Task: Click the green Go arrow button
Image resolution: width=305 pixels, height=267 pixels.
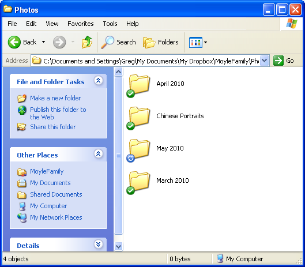Action: click(x=278, y=61)
